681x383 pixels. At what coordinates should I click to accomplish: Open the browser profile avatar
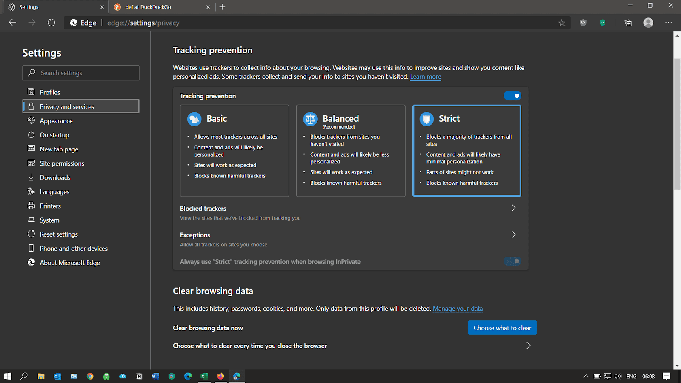tap(648, 23)
